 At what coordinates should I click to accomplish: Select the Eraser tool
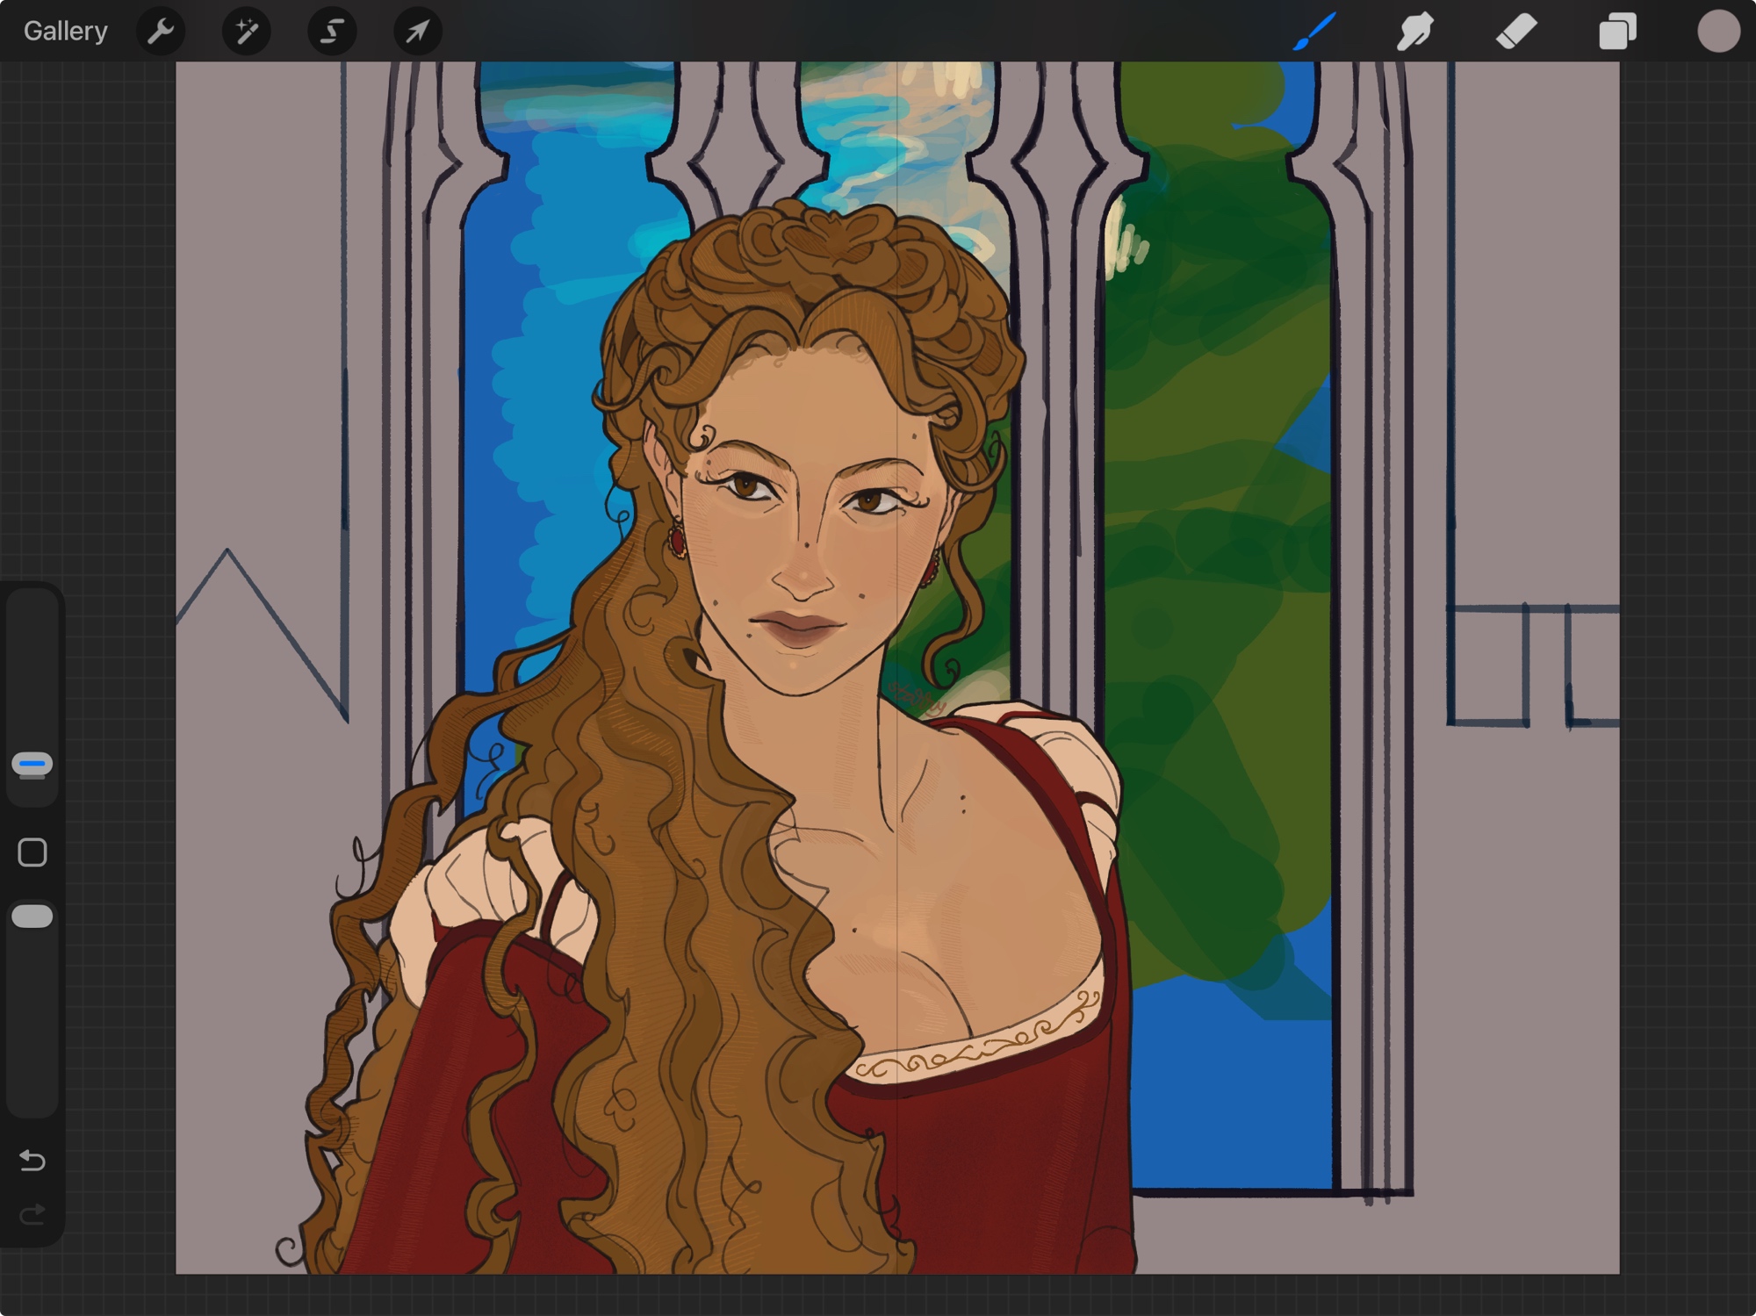[x=1516, y=32]
